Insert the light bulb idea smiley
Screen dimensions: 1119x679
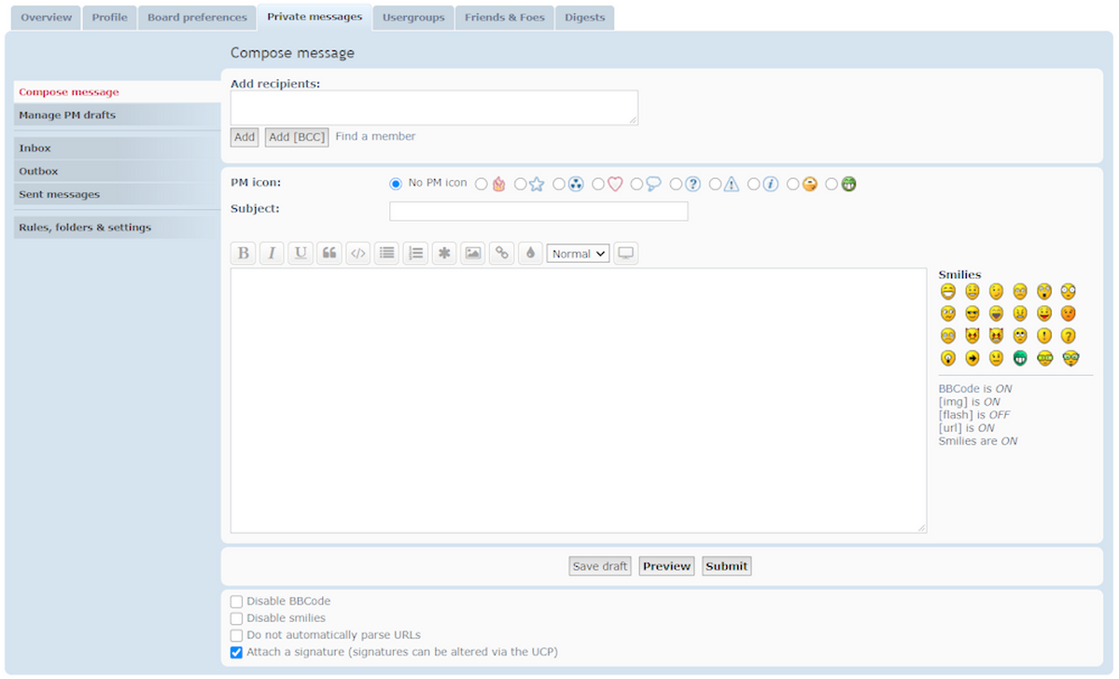947,357
